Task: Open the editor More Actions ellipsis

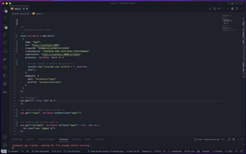Action: click(241, 9)
